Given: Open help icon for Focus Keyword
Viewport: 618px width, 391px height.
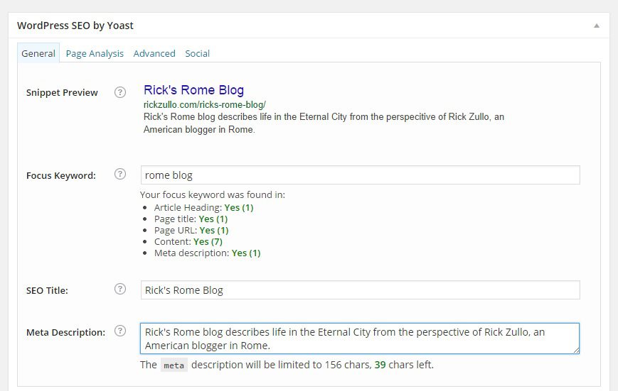Looking at the screenshot, I should pyautogui.click(x=120, y=174).
